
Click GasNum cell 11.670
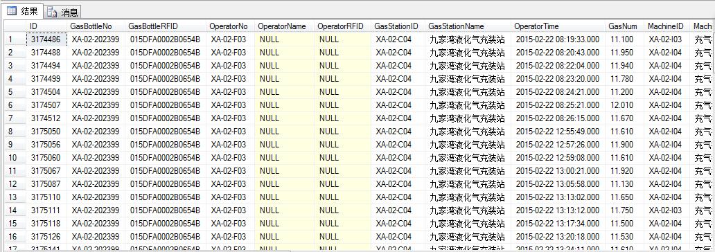tap(625, 118)
